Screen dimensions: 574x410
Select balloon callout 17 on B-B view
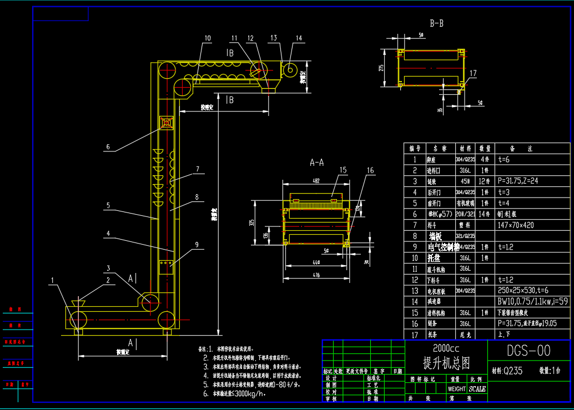tap(472, 72)
